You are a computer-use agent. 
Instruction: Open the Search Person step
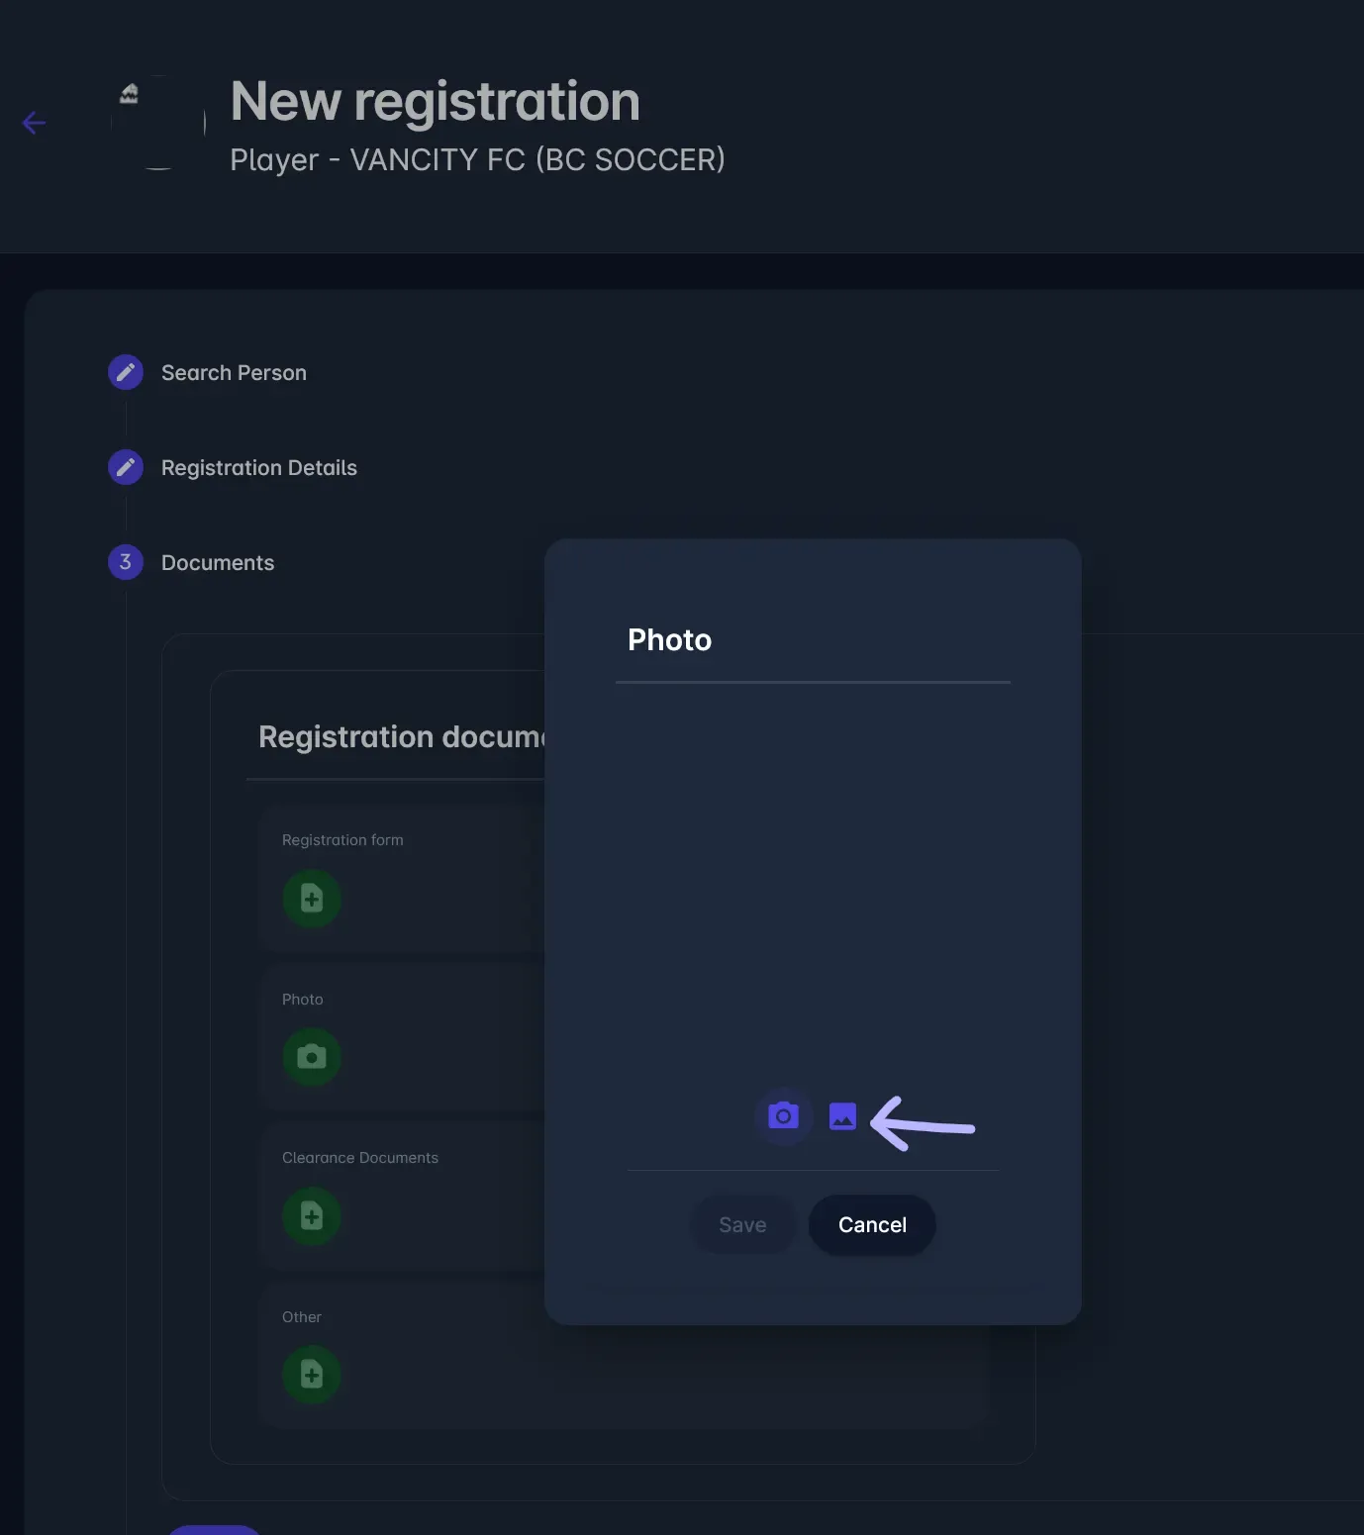[x=234, y=373]
